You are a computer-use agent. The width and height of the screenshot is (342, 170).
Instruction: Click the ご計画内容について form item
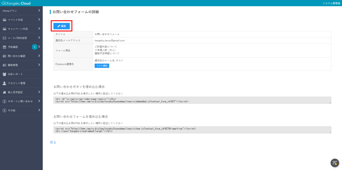(x=106, y=47)
